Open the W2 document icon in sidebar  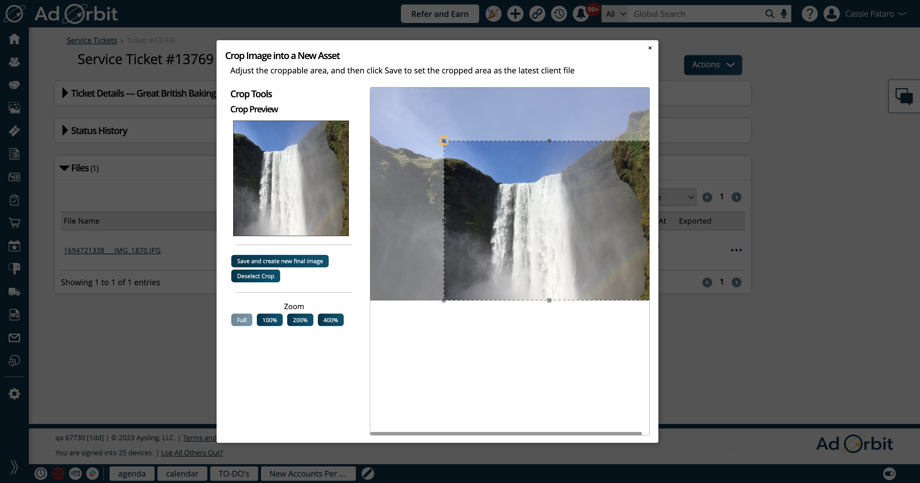[14, 315]
